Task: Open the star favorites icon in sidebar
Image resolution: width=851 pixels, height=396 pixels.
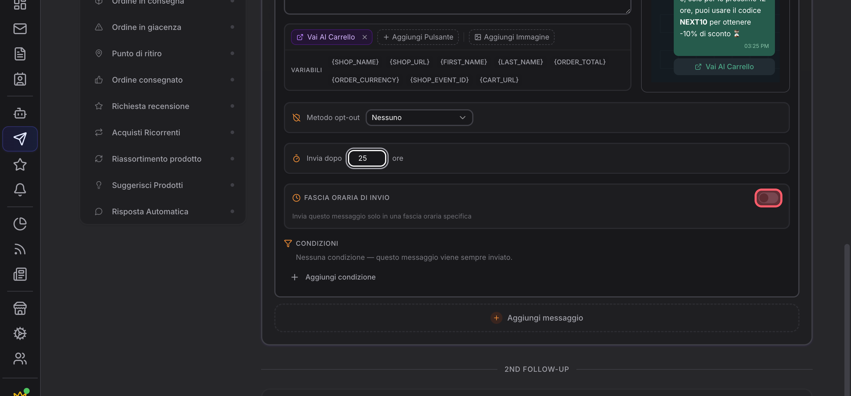Action: pos(20,164)
